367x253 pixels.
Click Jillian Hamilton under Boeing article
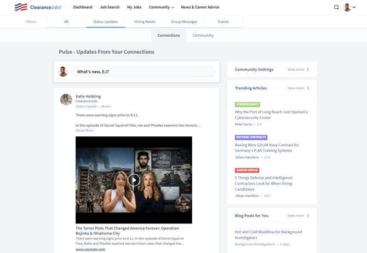(247, 157)
